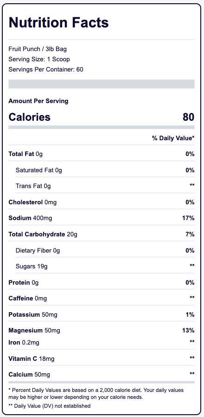Click the Total Fat 0g row
The height and width of the screenshot is (417, 204).
pos(102,154)
